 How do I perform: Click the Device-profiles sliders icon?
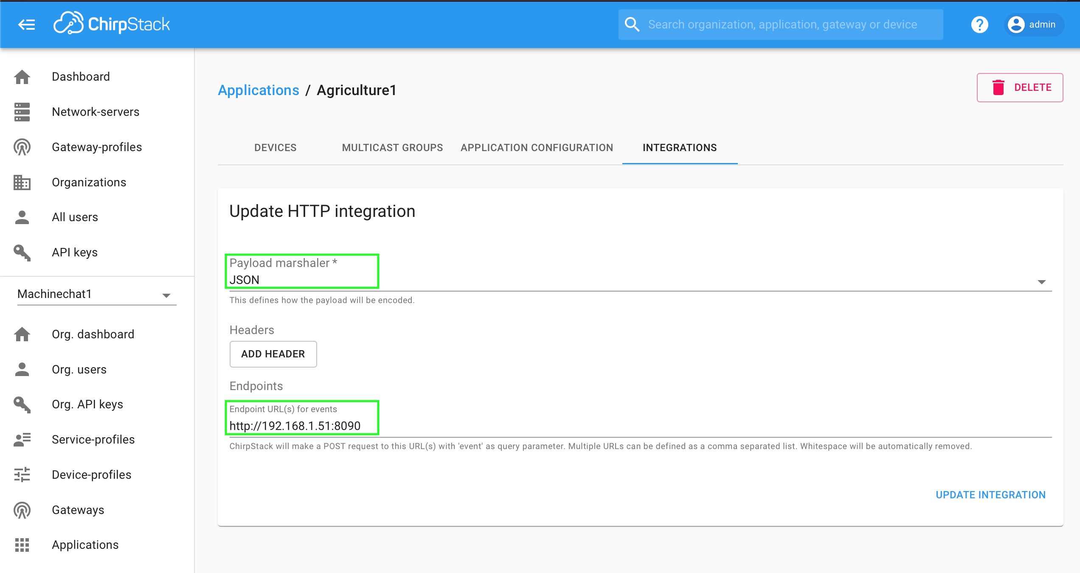(22, 475)
